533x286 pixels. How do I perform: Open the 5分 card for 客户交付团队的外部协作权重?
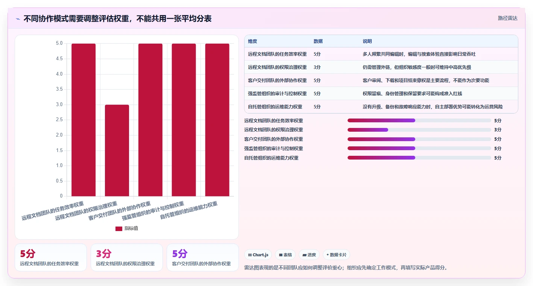pos(203,257)
